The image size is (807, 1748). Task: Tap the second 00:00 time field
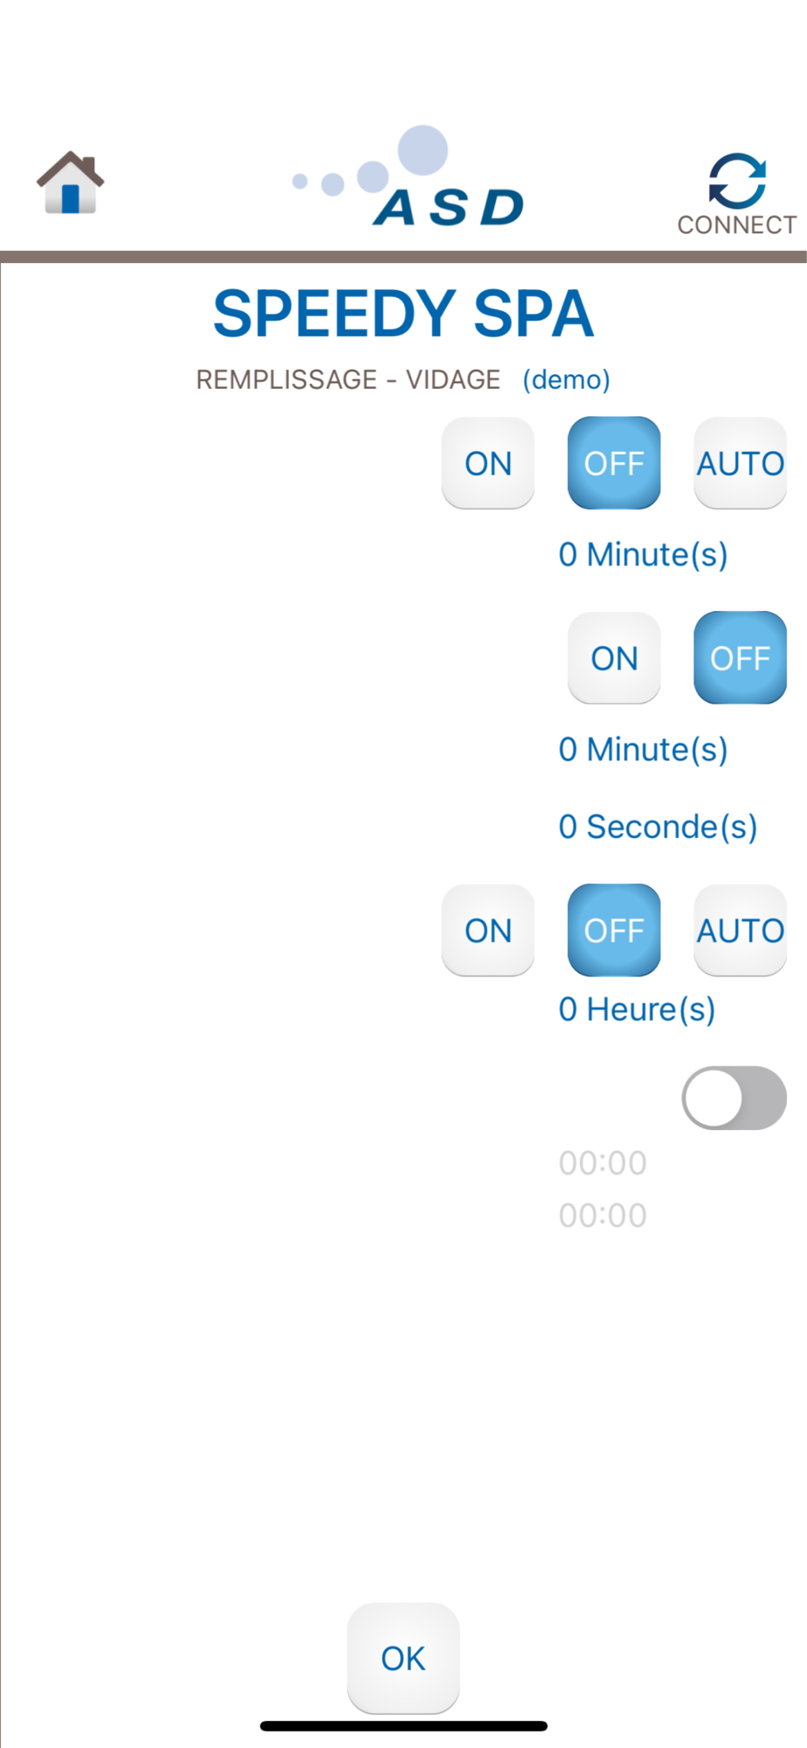click(603, 1216)
